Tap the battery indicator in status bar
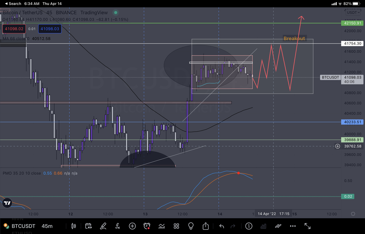This screenshot has width=365, height=234. 356,4
